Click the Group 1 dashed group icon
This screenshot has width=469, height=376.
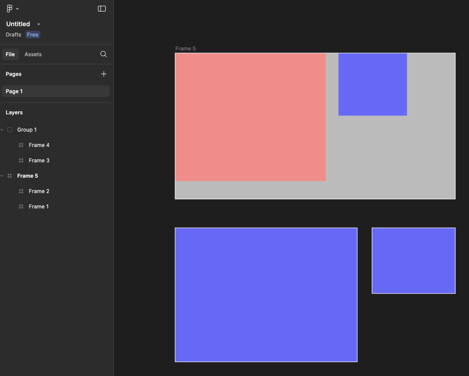(10, 130)
